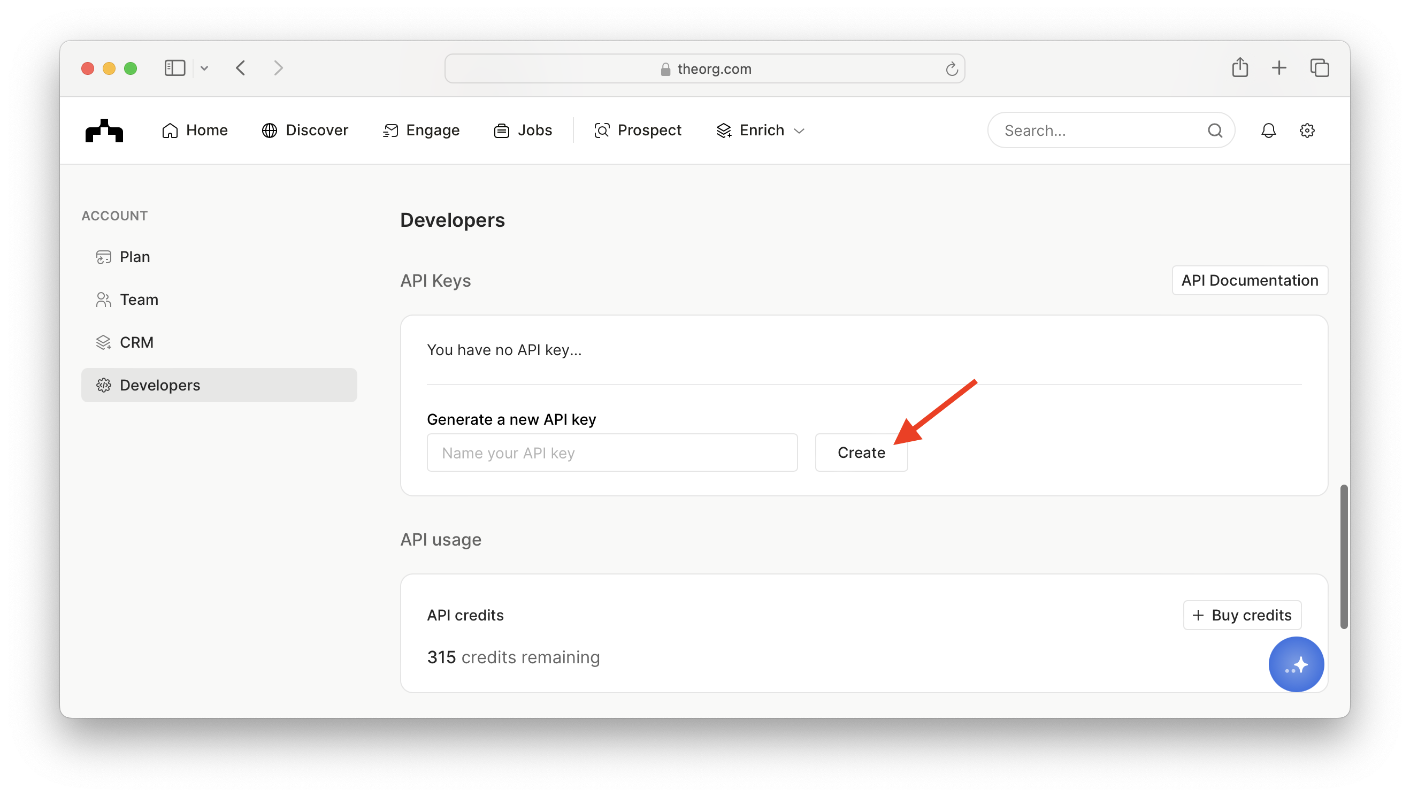
Task: Select Plan in account sidebar
Action: 219,257
